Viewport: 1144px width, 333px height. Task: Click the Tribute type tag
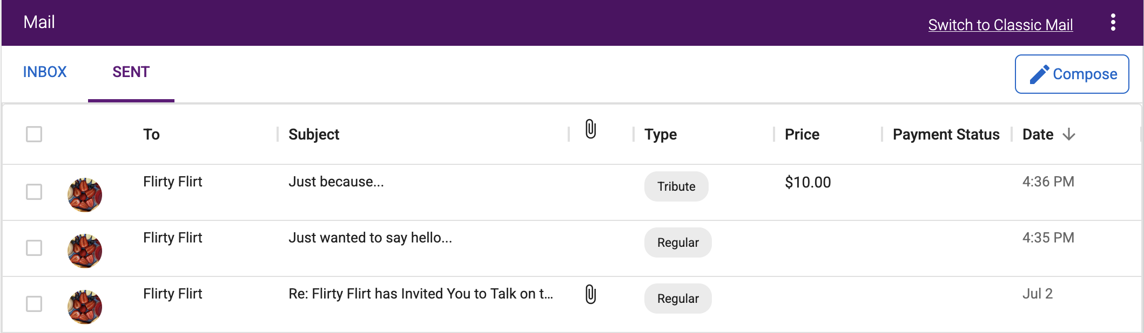click(x=676, y=186)
